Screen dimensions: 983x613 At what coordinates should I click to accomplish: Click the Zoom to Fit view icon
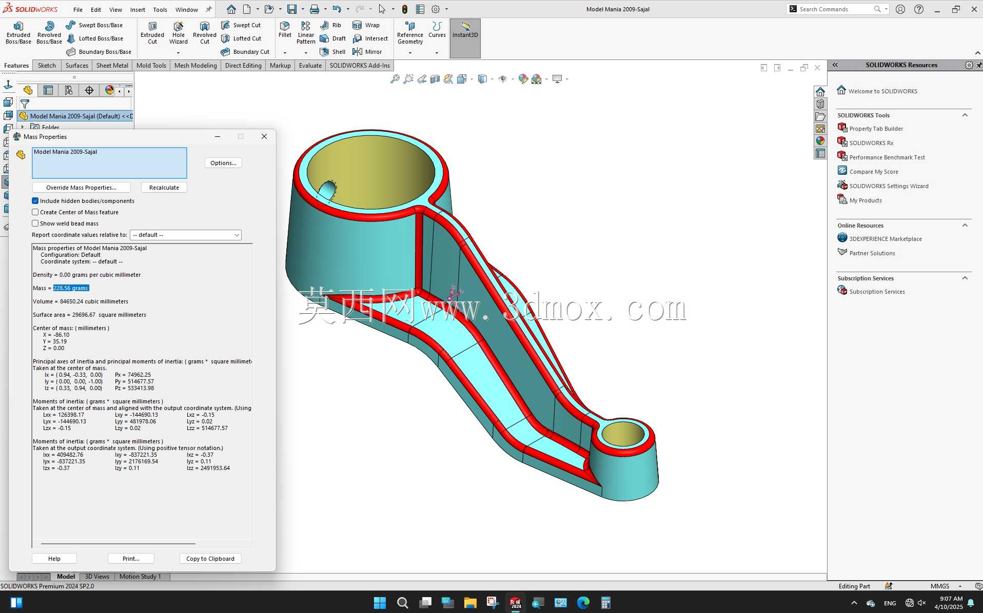point(395,79)
